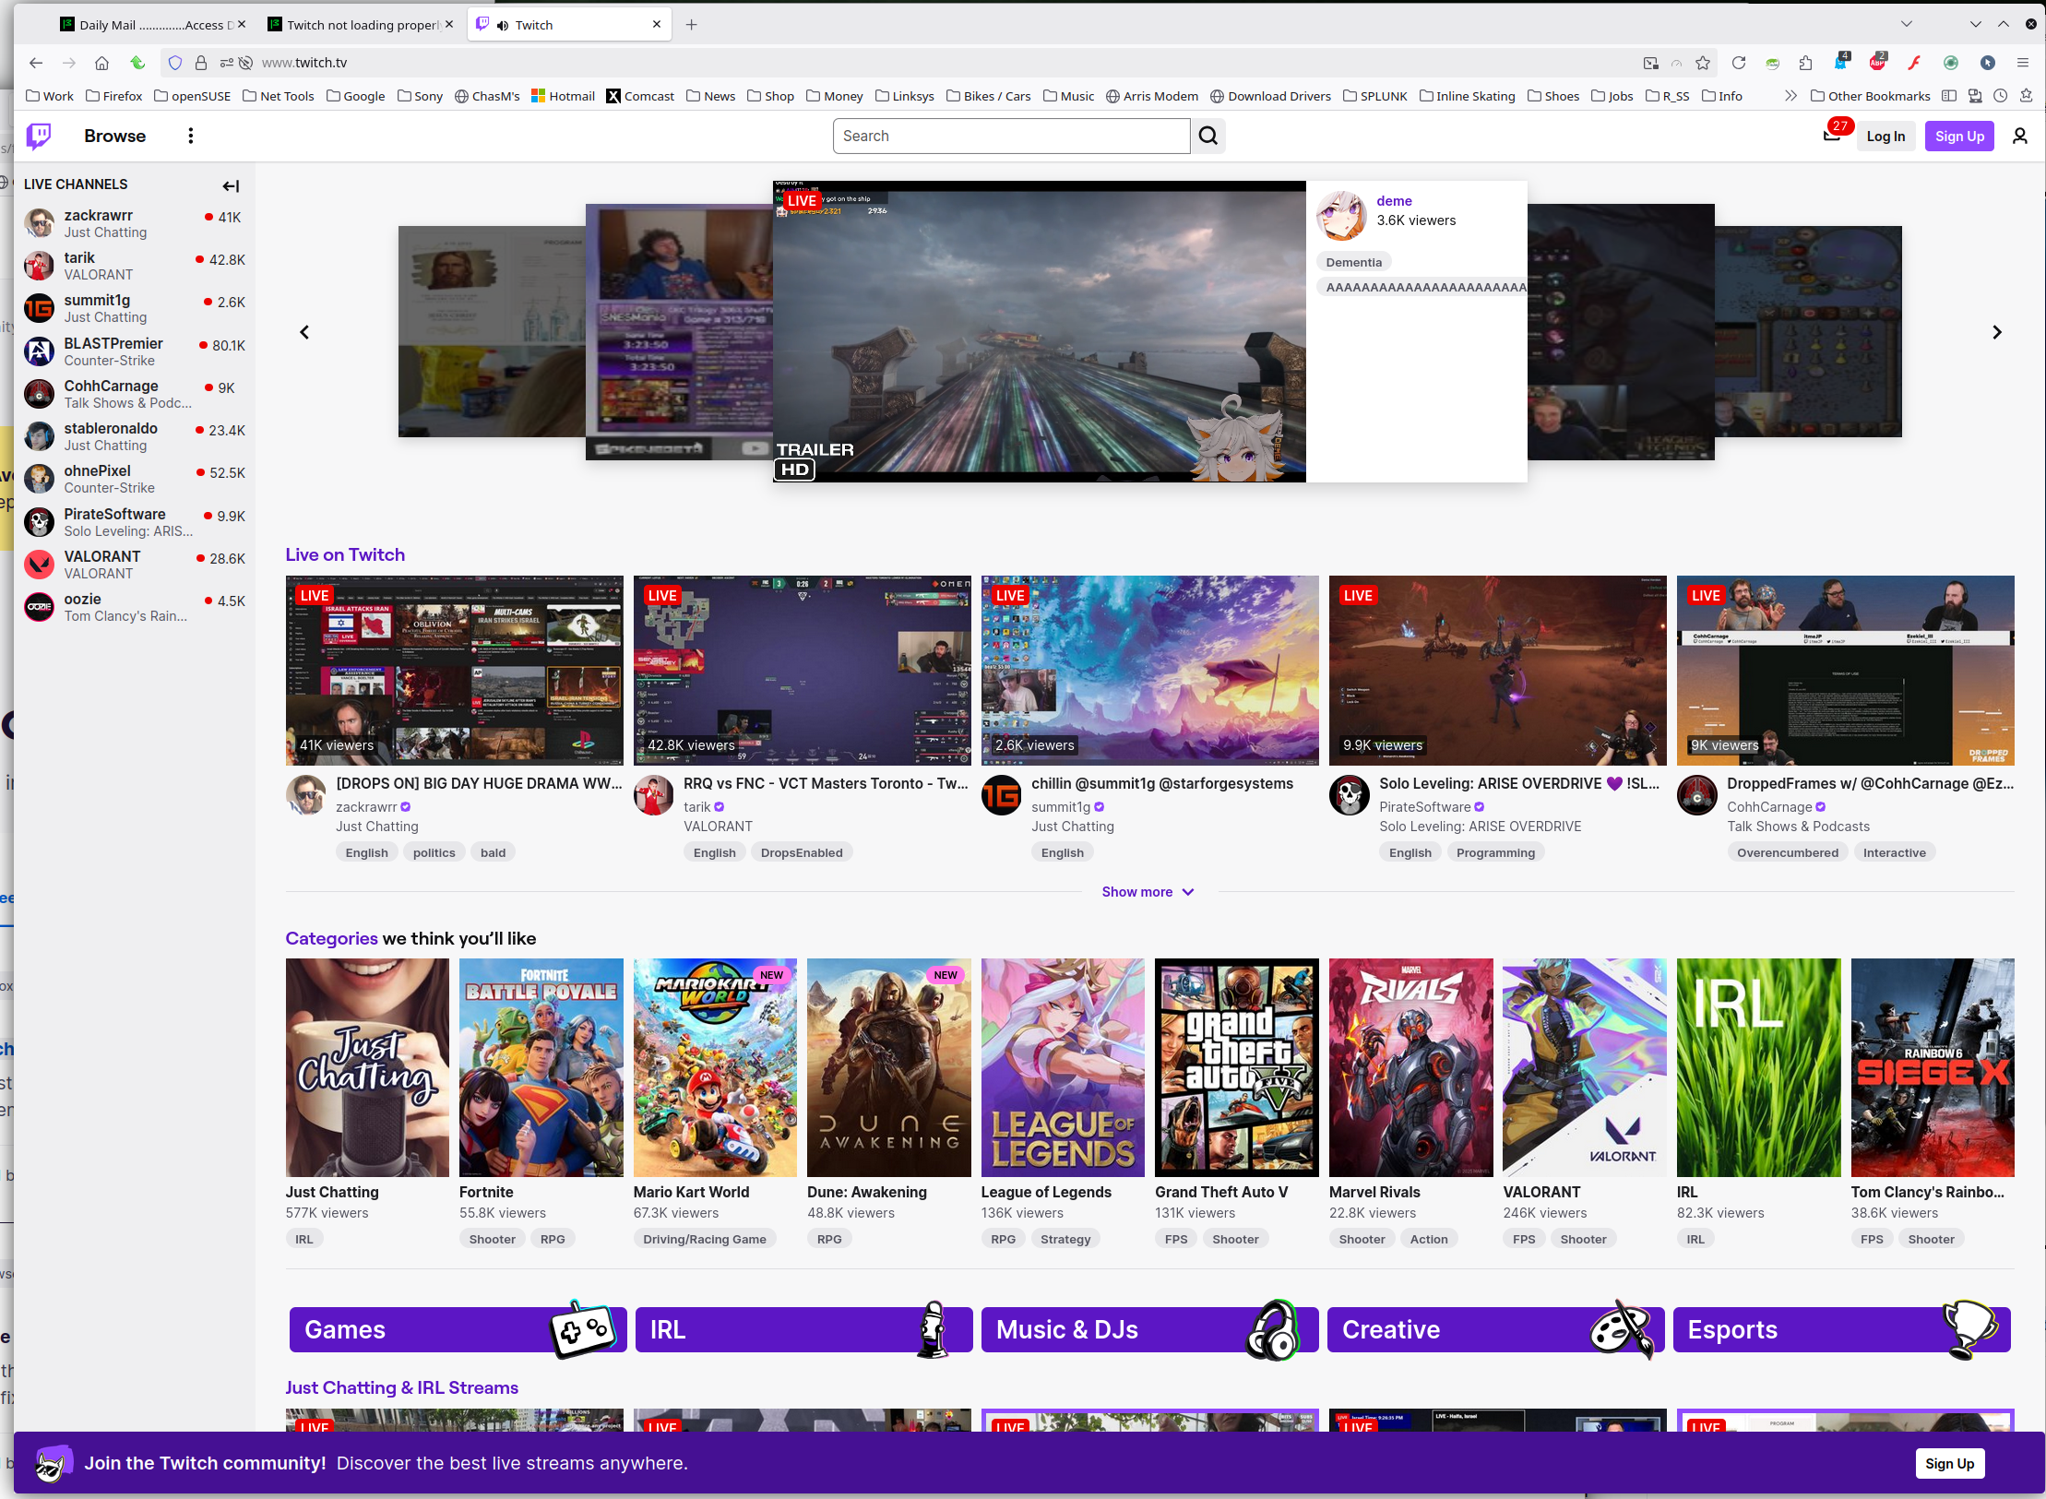Open the notifications inbox with 27 badge
2046x1499 pixels.
[x=1832, y=137]
